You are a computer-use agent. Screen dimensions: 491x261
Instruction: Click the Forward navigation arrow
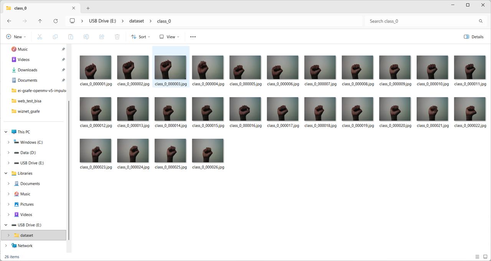pyautogui.click(x=25, y=21)
